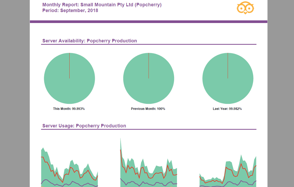This screenshot has height=187, width=294.
Task: Select the Server Usage: Popcherry Production heading
Action: (84, 126)
